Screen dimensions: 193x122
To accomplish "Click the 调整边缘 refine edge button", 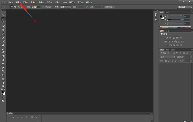I will pyautogui.click(x=110, y=7).
